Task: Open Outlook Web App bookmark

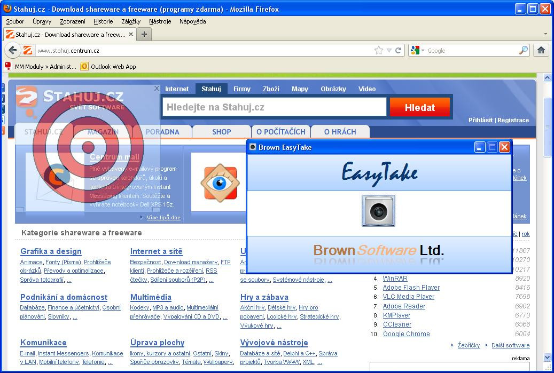Action: point(108,66)
